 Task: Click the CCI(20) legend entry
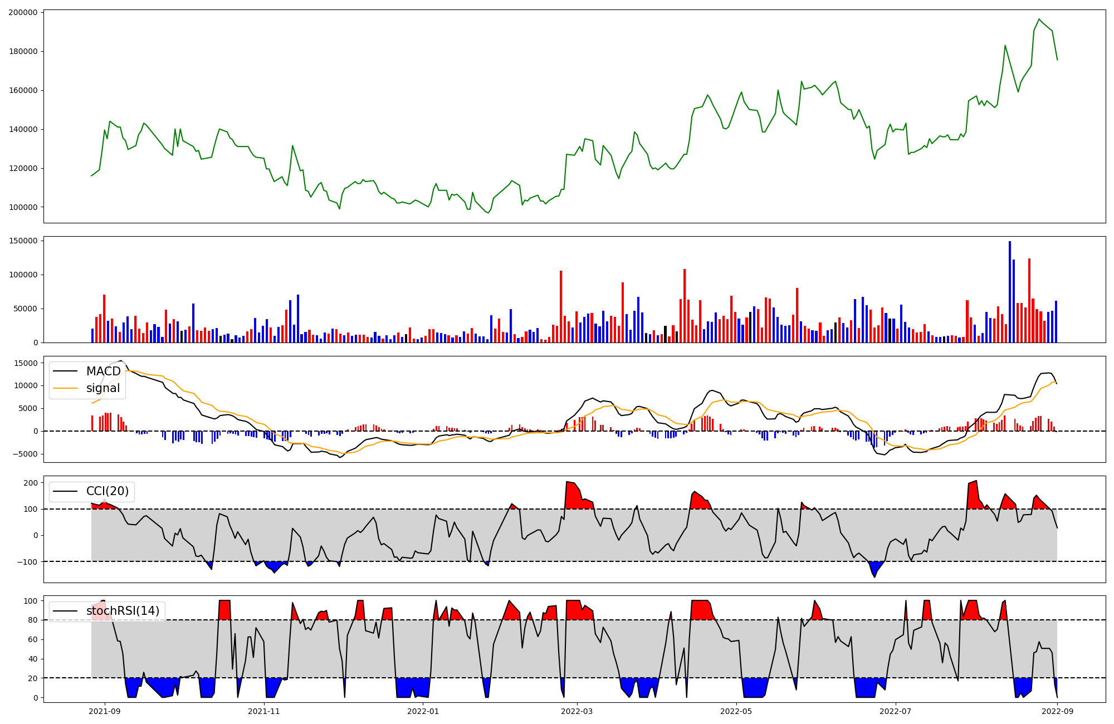point(107,491)
